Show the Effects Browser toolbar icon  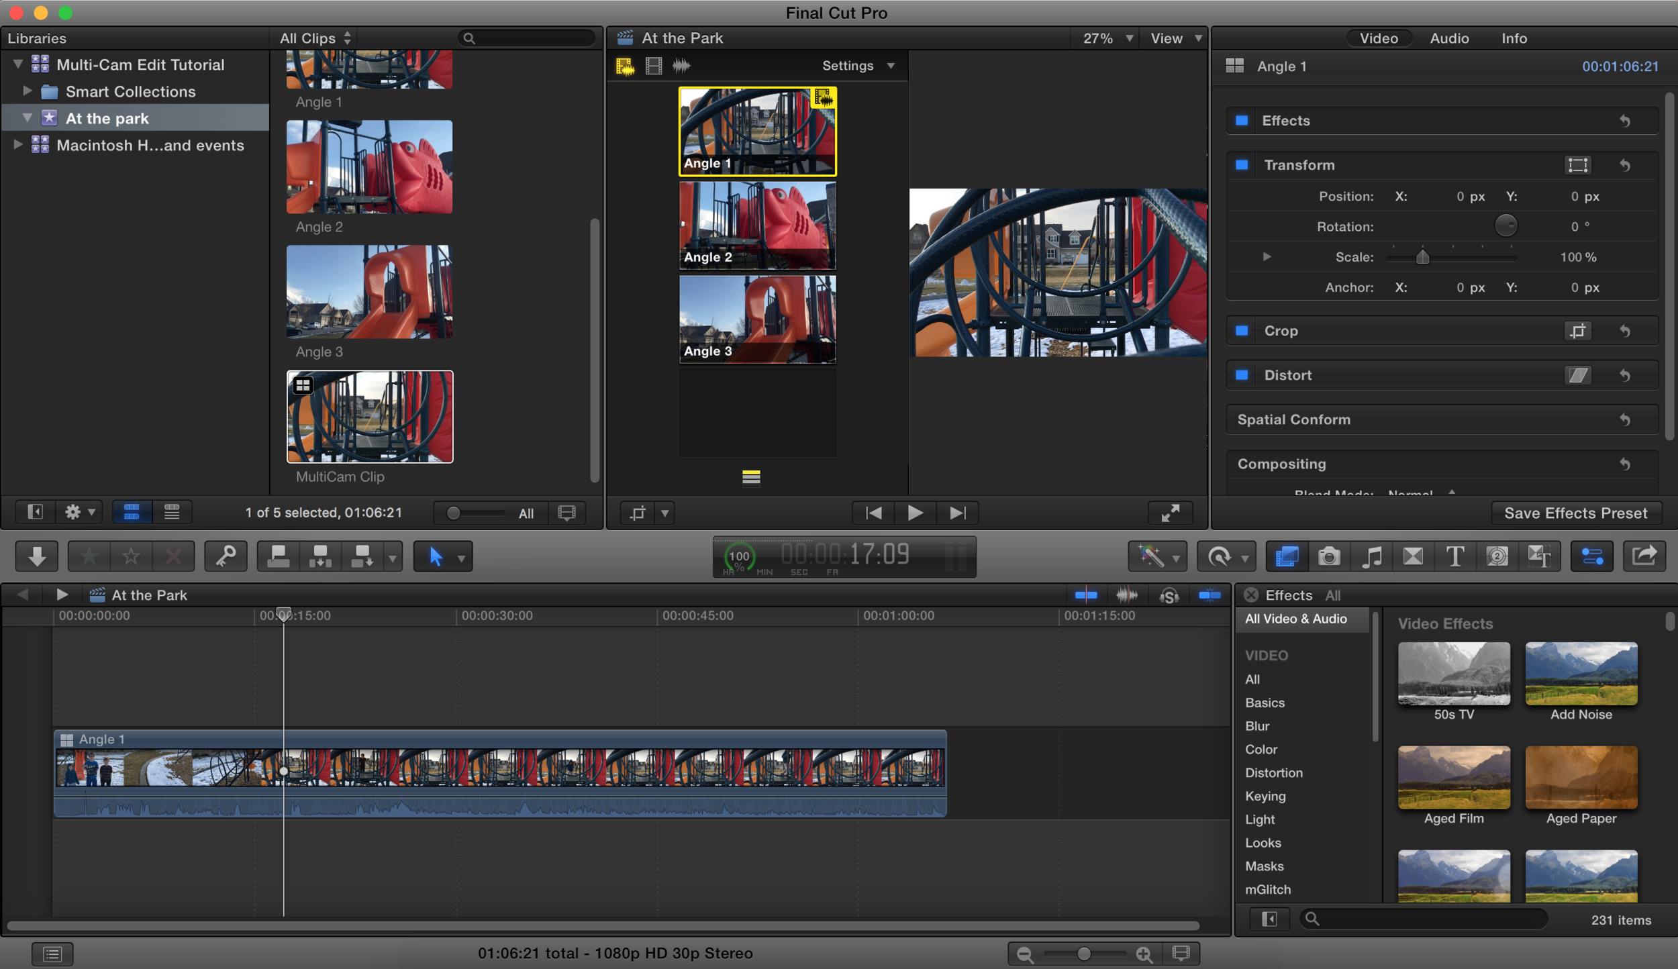click(1287, 556)
